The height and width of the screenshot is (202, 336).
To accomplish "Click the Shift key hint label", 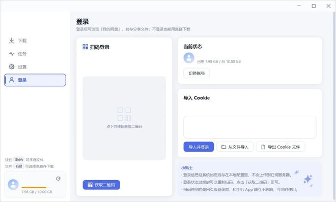I will [x=19, y=160].
